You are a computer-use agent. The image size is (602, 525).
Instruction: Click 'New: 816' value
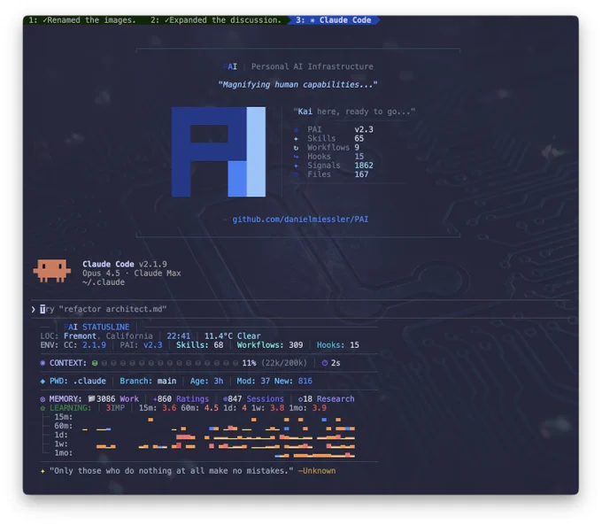coord(293,381)
